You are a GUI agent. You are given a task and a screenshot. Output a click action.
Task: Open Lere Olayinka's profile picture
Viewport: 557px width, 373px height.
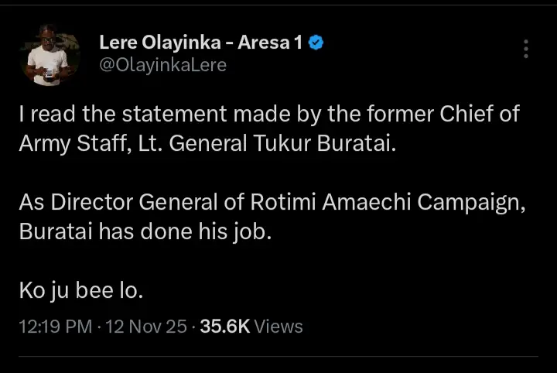pyautogui.click(x=50, y=55)
